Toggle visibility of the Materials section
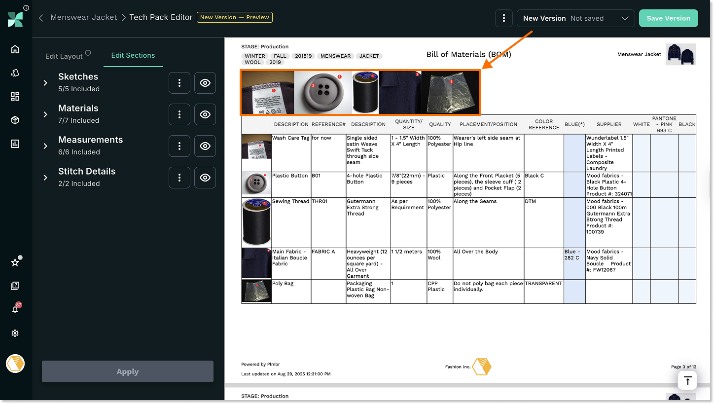The width and height of the screenshot is (714, 404). 205,114
